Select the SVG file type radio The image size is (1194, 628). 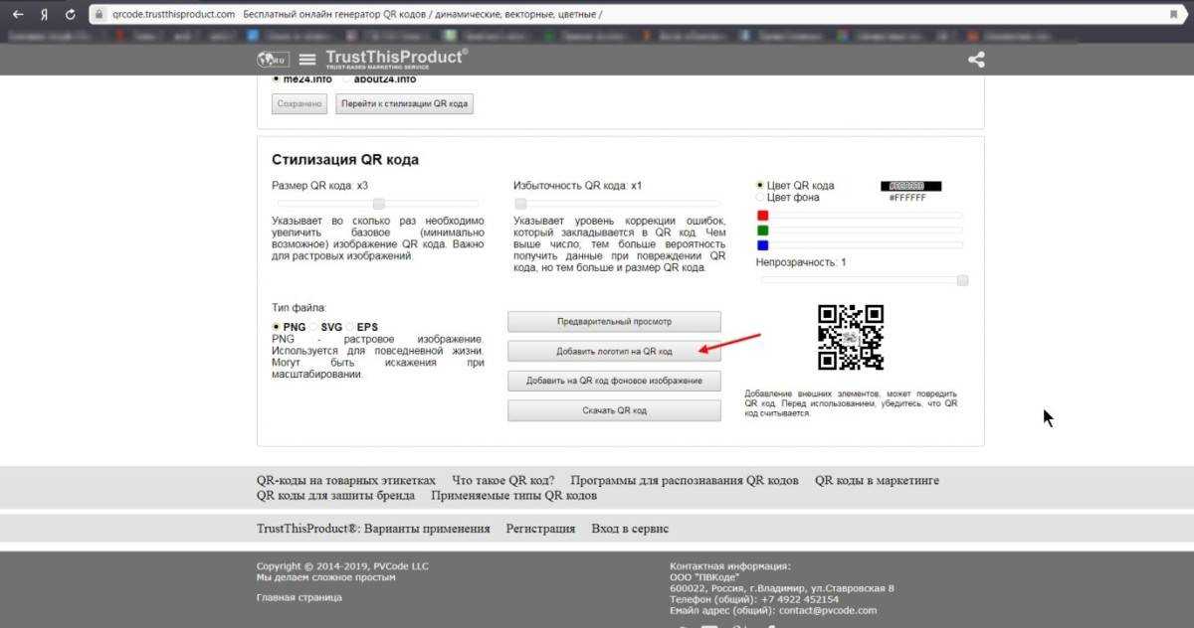314,327
